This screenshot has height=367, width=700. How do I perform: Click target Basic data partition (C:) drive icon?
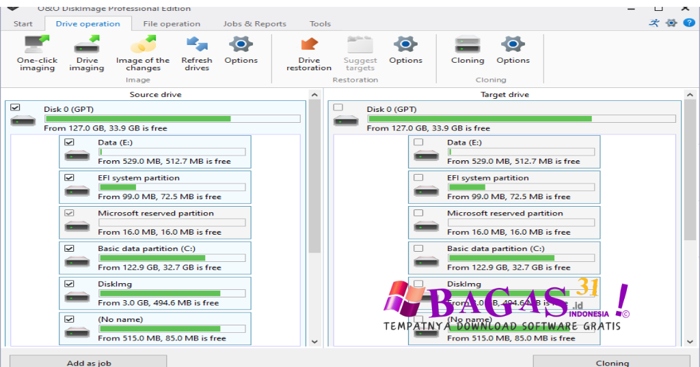(427, 261)
